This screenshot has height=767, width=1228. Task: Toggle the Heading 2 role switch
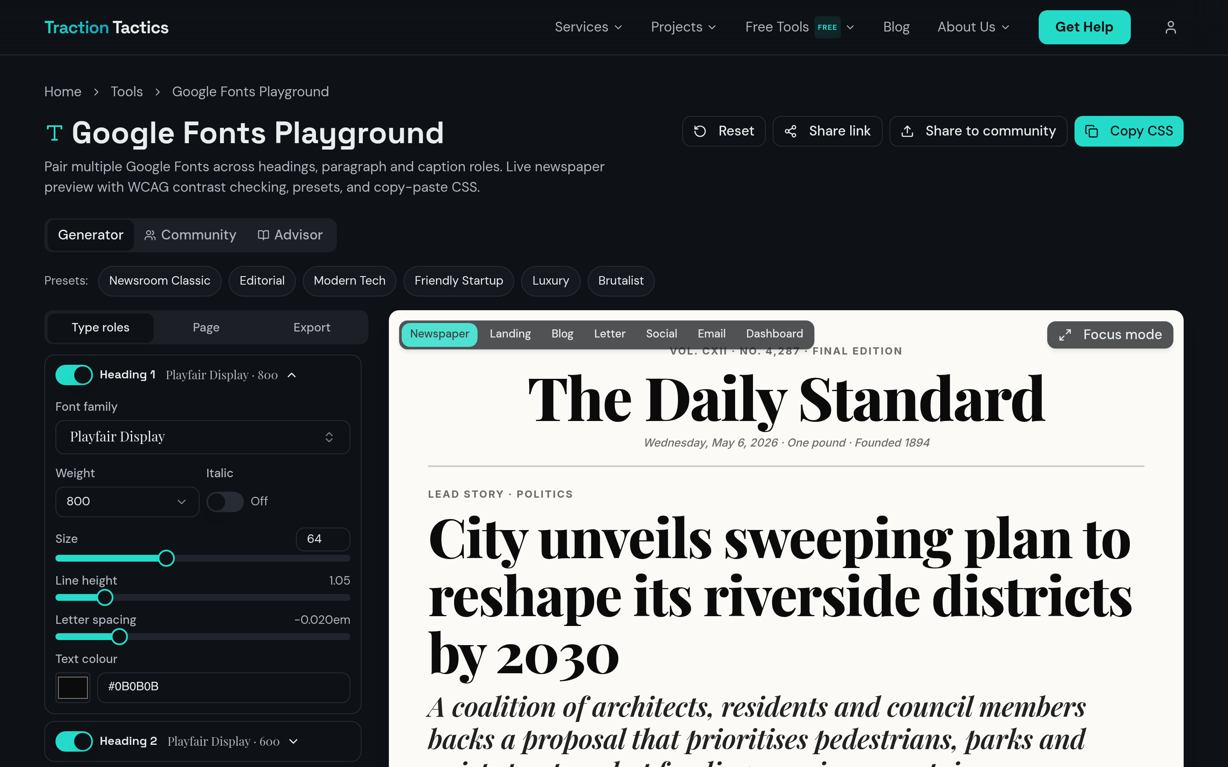74,741
